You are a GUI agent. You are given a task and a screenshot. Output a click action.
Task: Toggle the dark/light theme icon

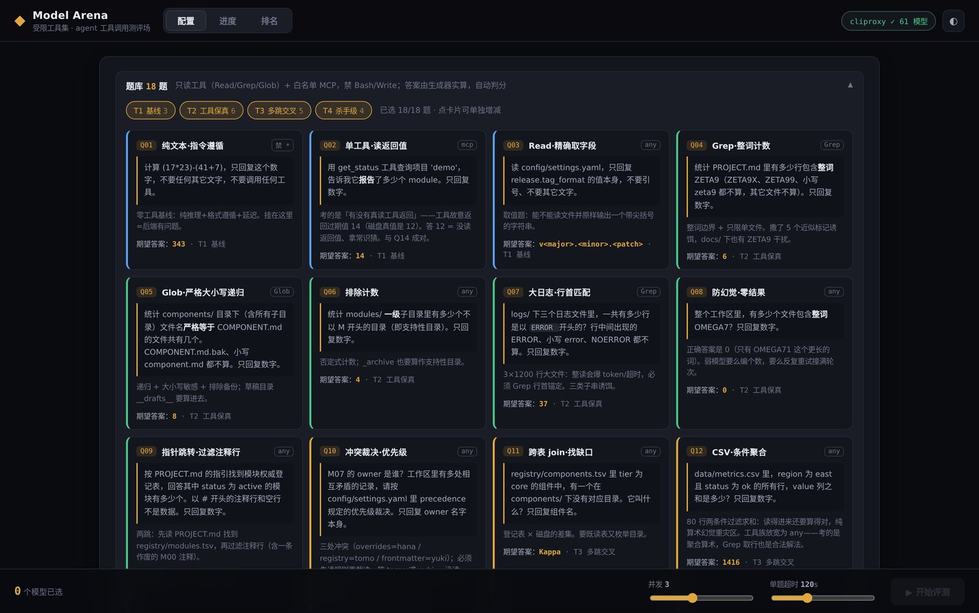point(953,21)
